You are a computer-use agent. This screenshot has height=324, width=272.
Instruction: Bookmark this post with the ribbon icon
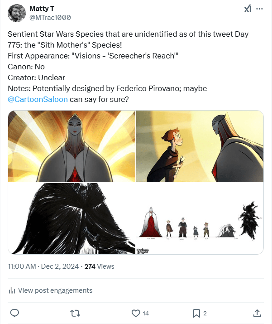click(196, 313)
